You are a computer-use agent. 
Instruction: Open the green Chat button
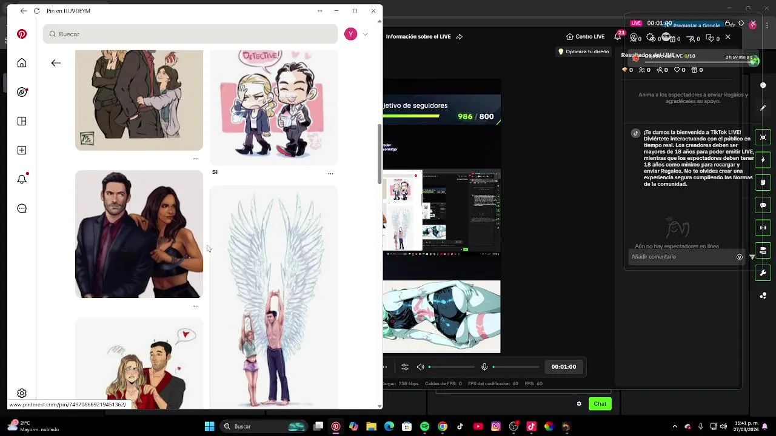click(600, 404)
